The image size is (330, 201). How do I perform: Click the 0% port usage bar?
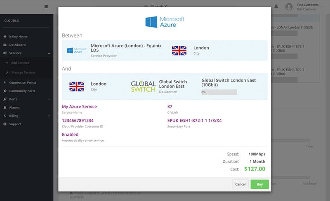219,92
